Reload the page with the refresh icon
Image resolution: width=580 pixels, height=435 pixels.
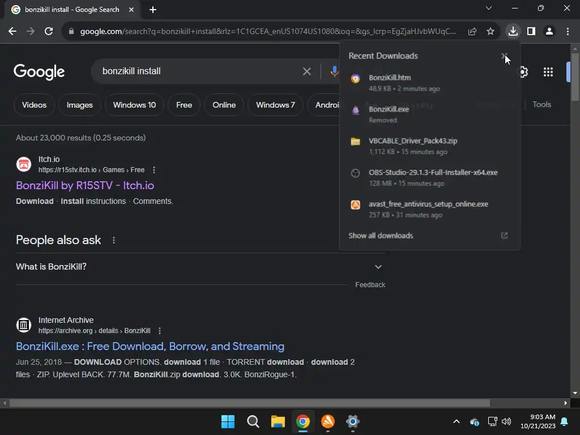49,32
